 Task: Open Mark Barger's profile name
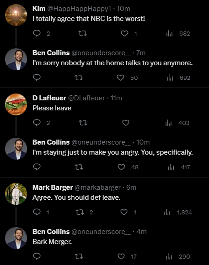pyautogui.click(x=53, y=187)
